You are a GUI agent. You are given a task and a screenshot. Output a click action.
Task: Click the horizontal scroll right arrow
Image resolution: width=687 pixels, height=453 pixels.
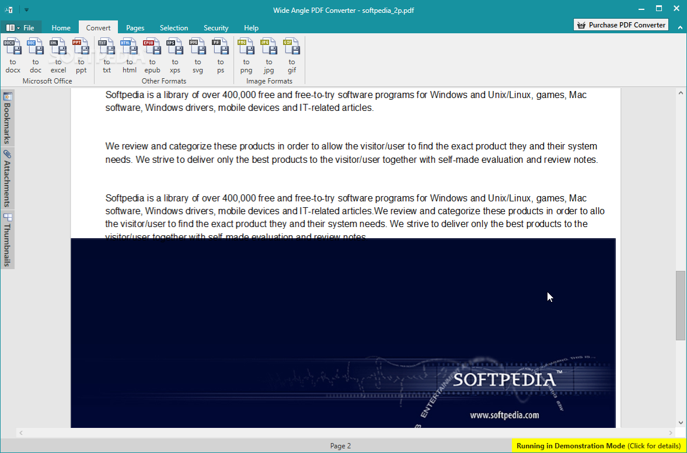[x=671, y=433]
